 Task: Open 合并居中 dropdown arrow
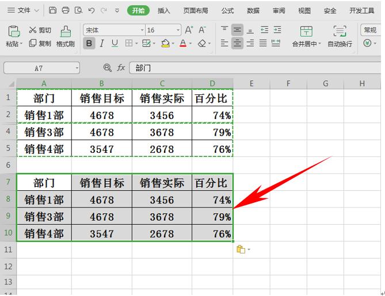pos(320,44)
